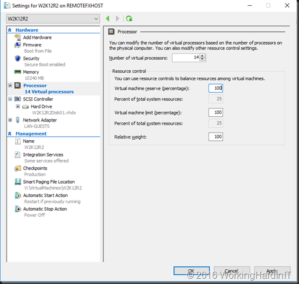Click the green back navigation arrow
The width and height of the screenshot is (299, 284).
(x=107, y=19)
